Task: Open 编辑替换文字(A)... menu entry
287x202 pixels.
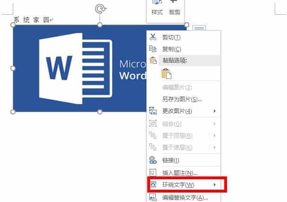Action: [185, 197]
